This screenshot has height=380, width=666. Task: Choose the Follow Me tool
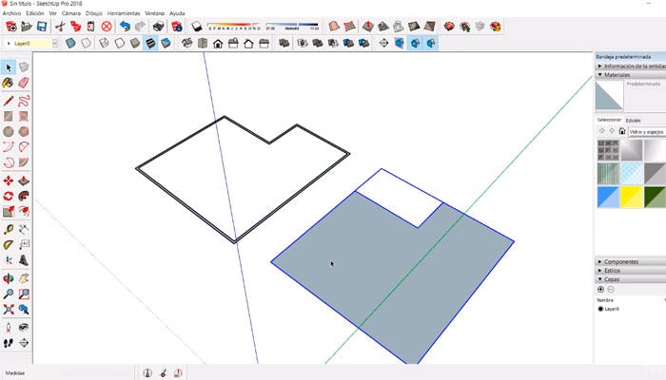click(x=24, y=196)
